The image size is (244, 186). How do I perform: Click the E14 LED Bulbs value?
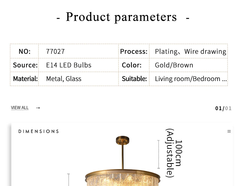(69, 65)
